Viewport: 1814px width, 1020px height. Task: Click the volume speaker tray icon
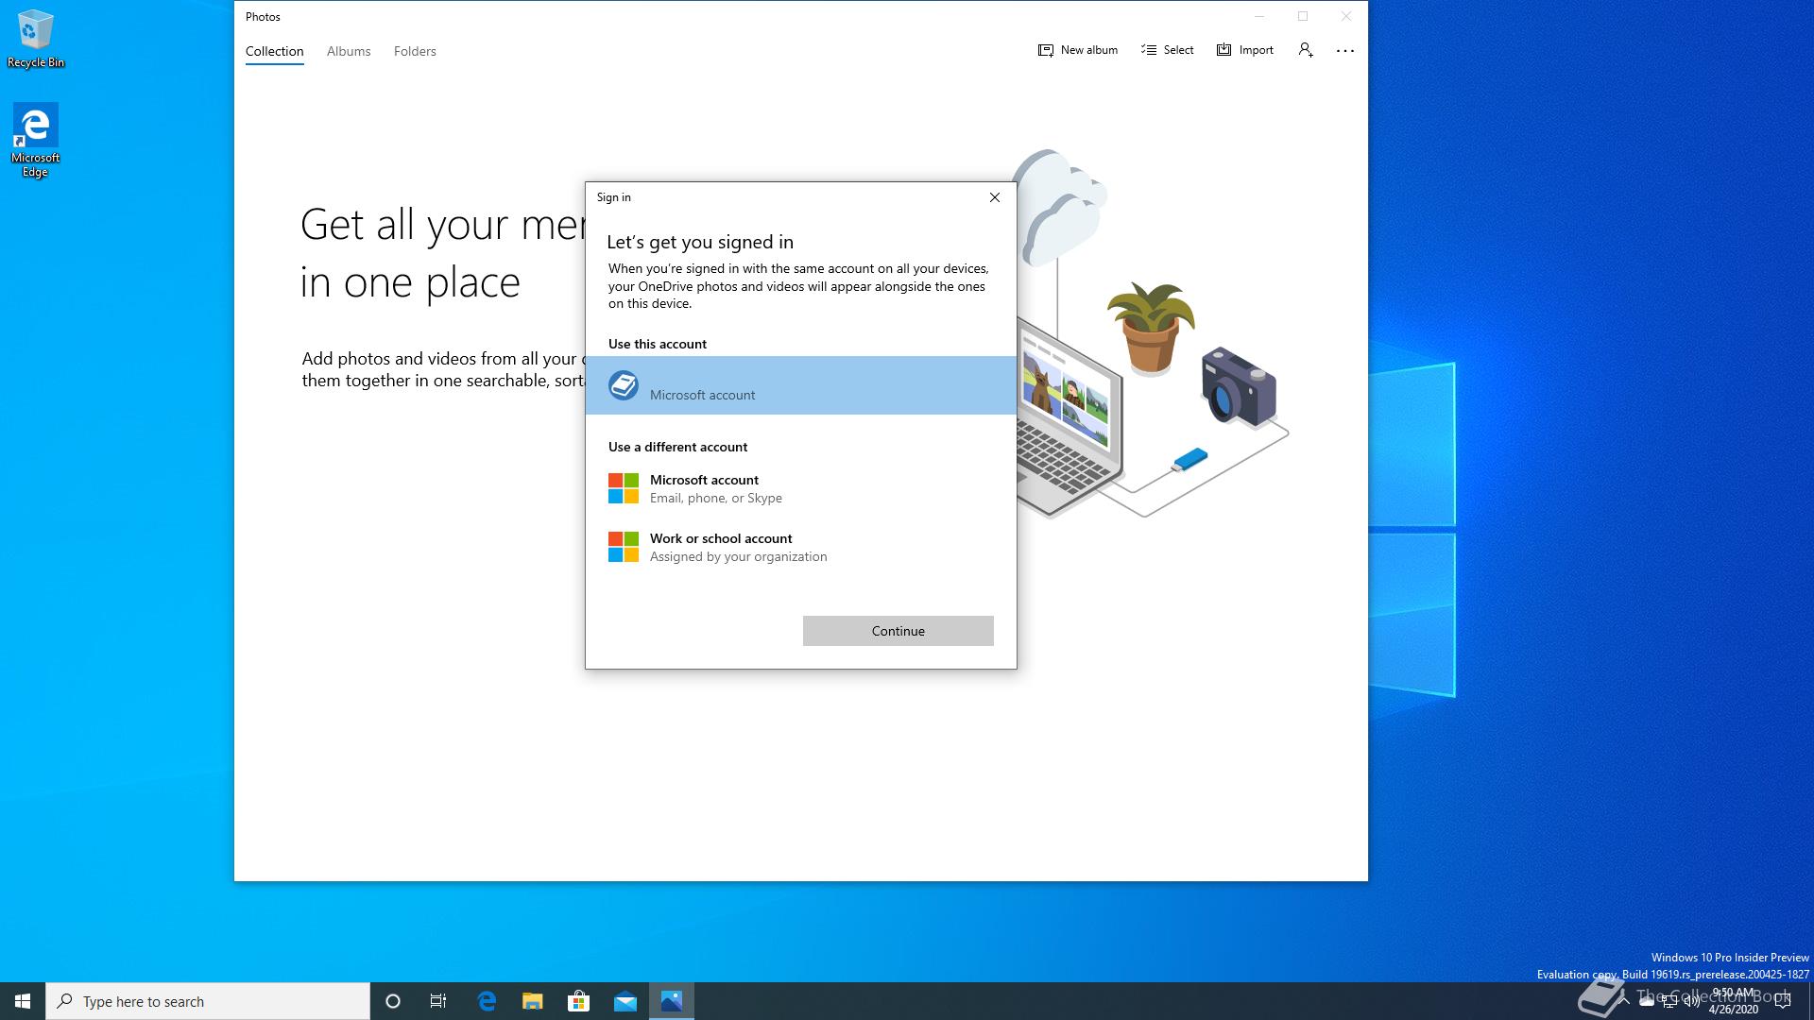[x=1691, y=1001]
